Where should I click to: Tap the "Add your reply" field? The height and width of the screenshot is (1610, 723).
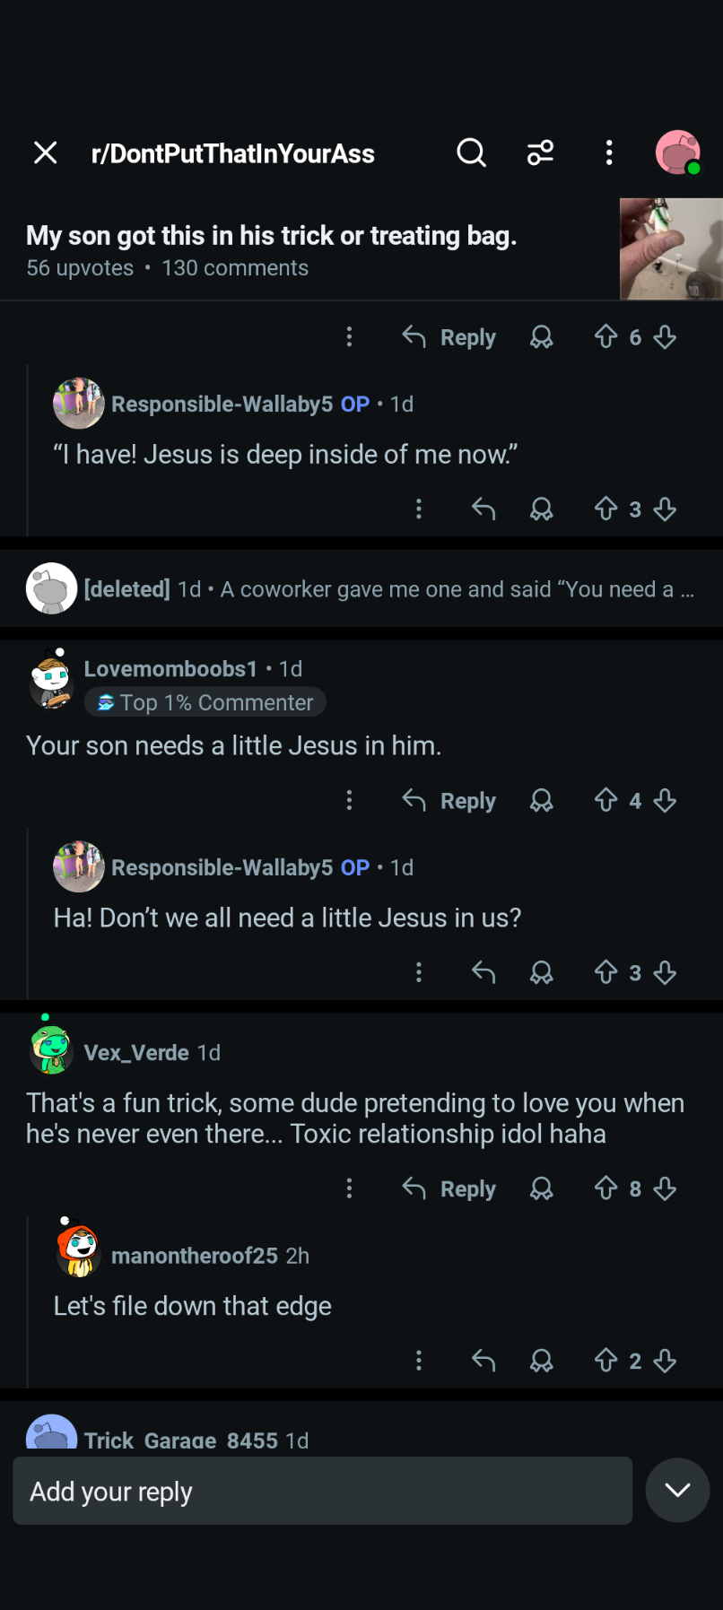point(322,1491)
